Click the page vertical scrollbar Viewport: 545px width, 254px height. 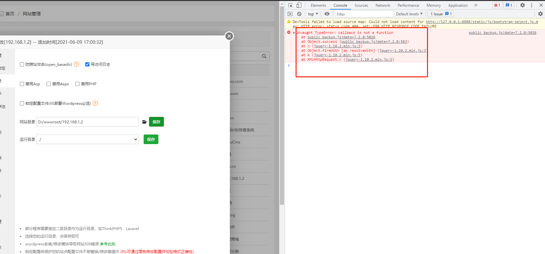pyautogui.click(x=282, y=105)
